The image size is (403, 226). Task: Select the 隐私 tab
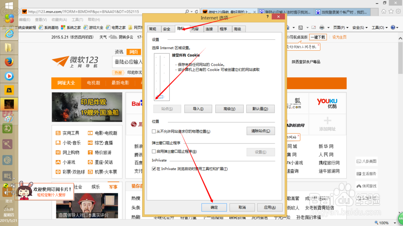182,29
